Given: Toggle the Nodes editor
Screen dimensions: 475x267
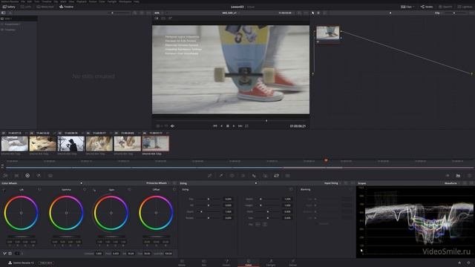Looking at the screenshot, I should click(x=427, y=7).
